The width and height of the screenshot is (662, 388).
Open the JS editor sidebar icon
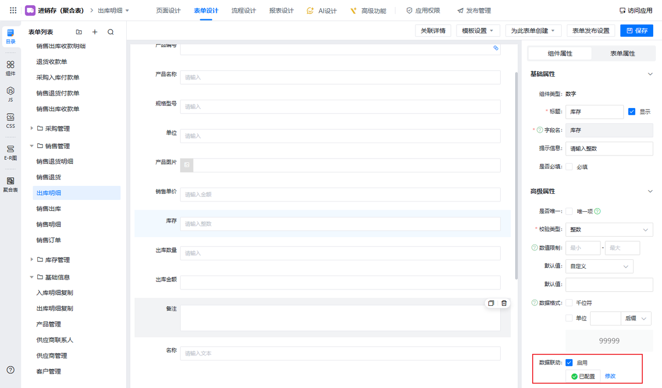pos(10,94)
